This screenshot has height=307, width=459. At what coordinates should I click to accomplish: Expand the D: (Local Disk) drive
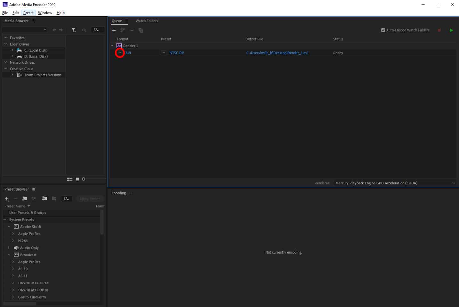point(12,56)
